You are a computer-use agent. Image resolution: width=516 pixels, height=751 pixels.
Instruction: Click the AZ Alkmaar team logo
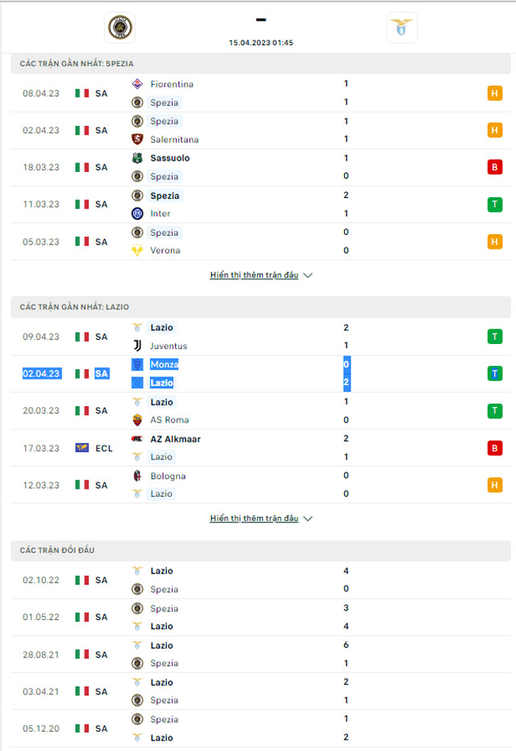pyautogui.click(x=137, y=438)
